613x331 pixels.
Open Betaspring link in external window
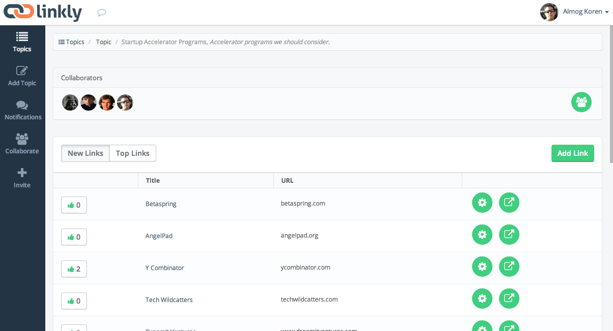(x=509, y=203)
